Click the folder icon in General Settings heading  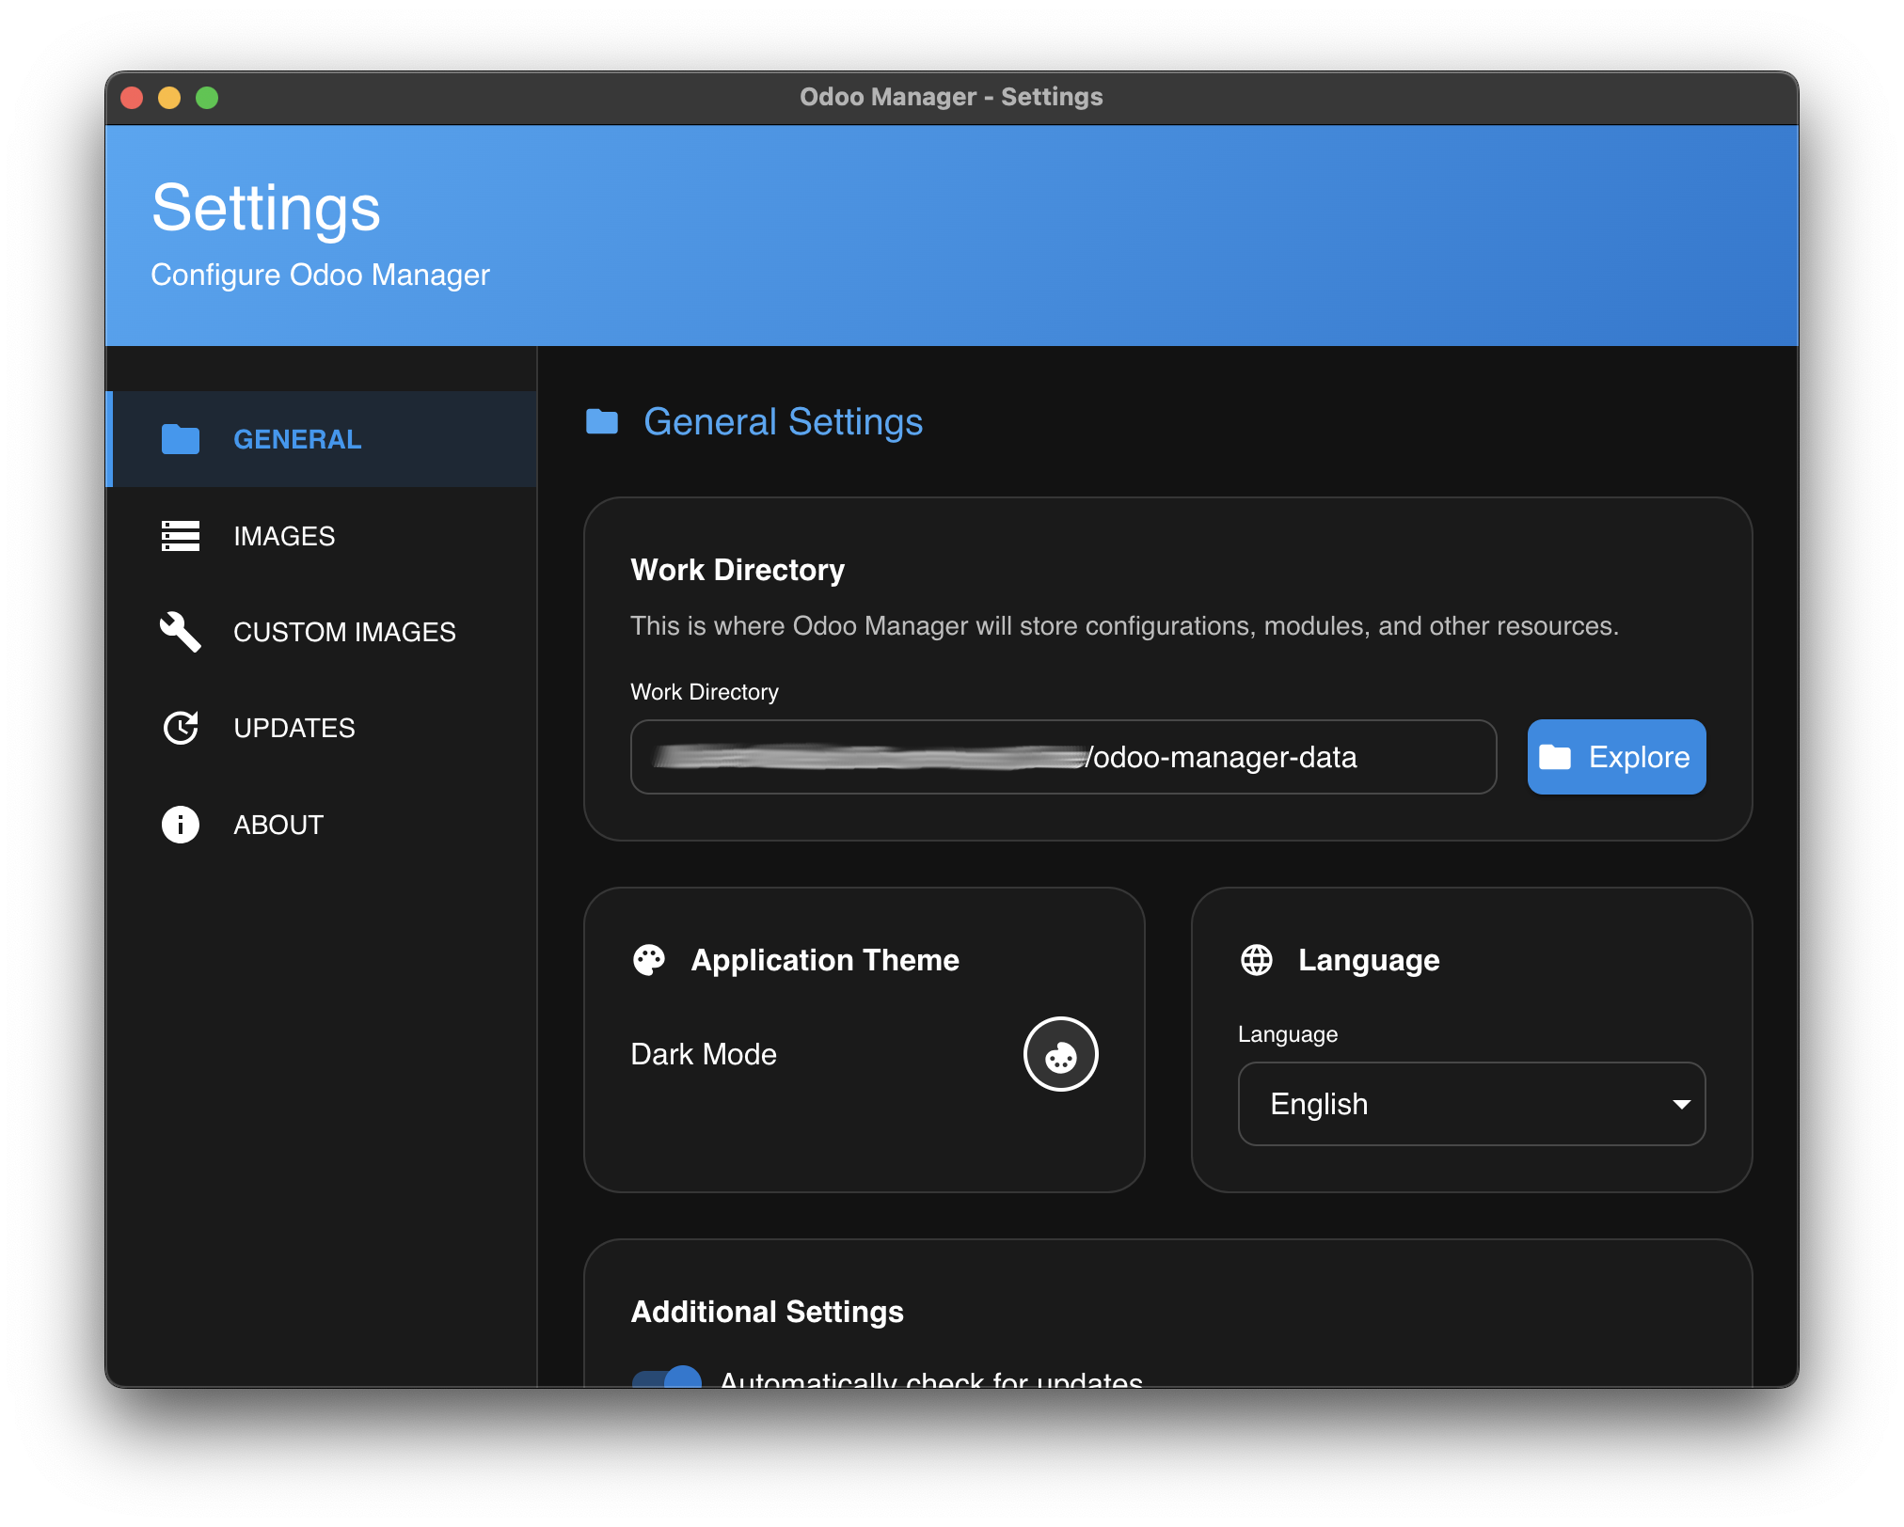[x=602, y=421]
